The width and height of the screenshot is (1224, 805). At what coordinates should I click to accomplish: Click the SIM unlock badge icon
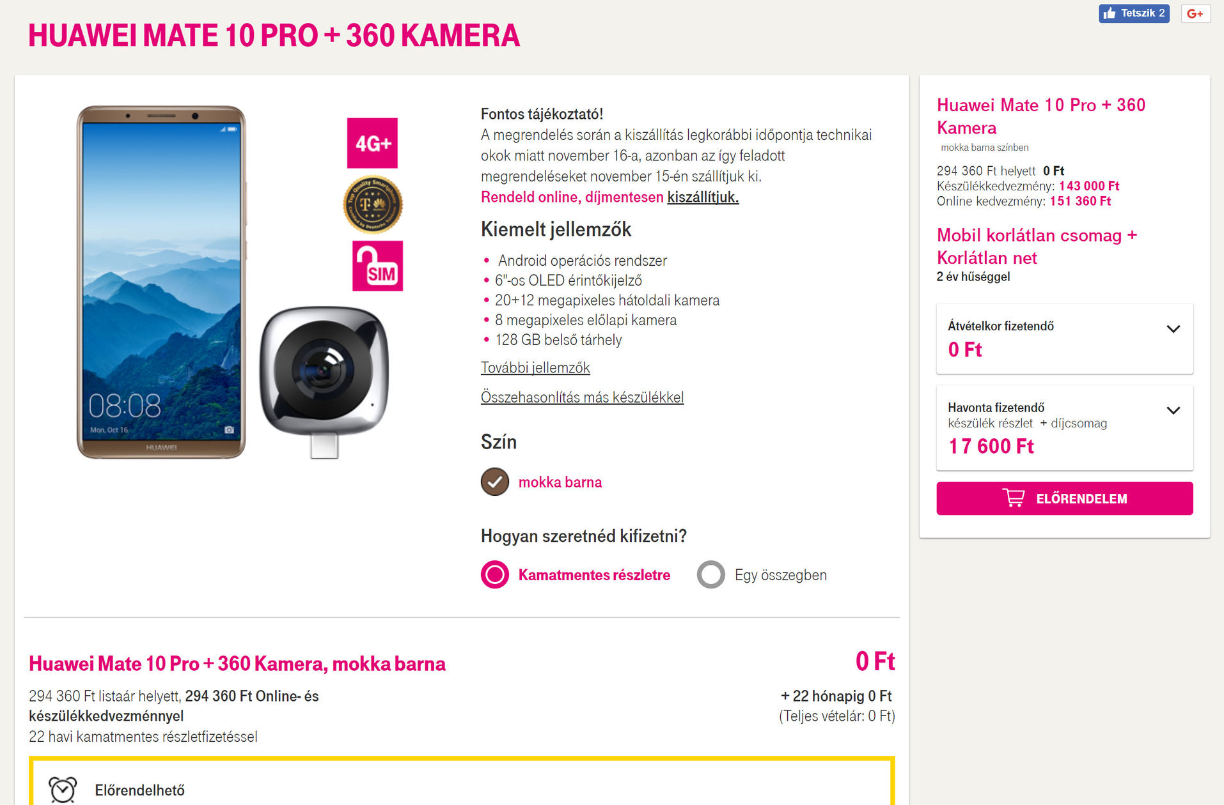(377, 266)
